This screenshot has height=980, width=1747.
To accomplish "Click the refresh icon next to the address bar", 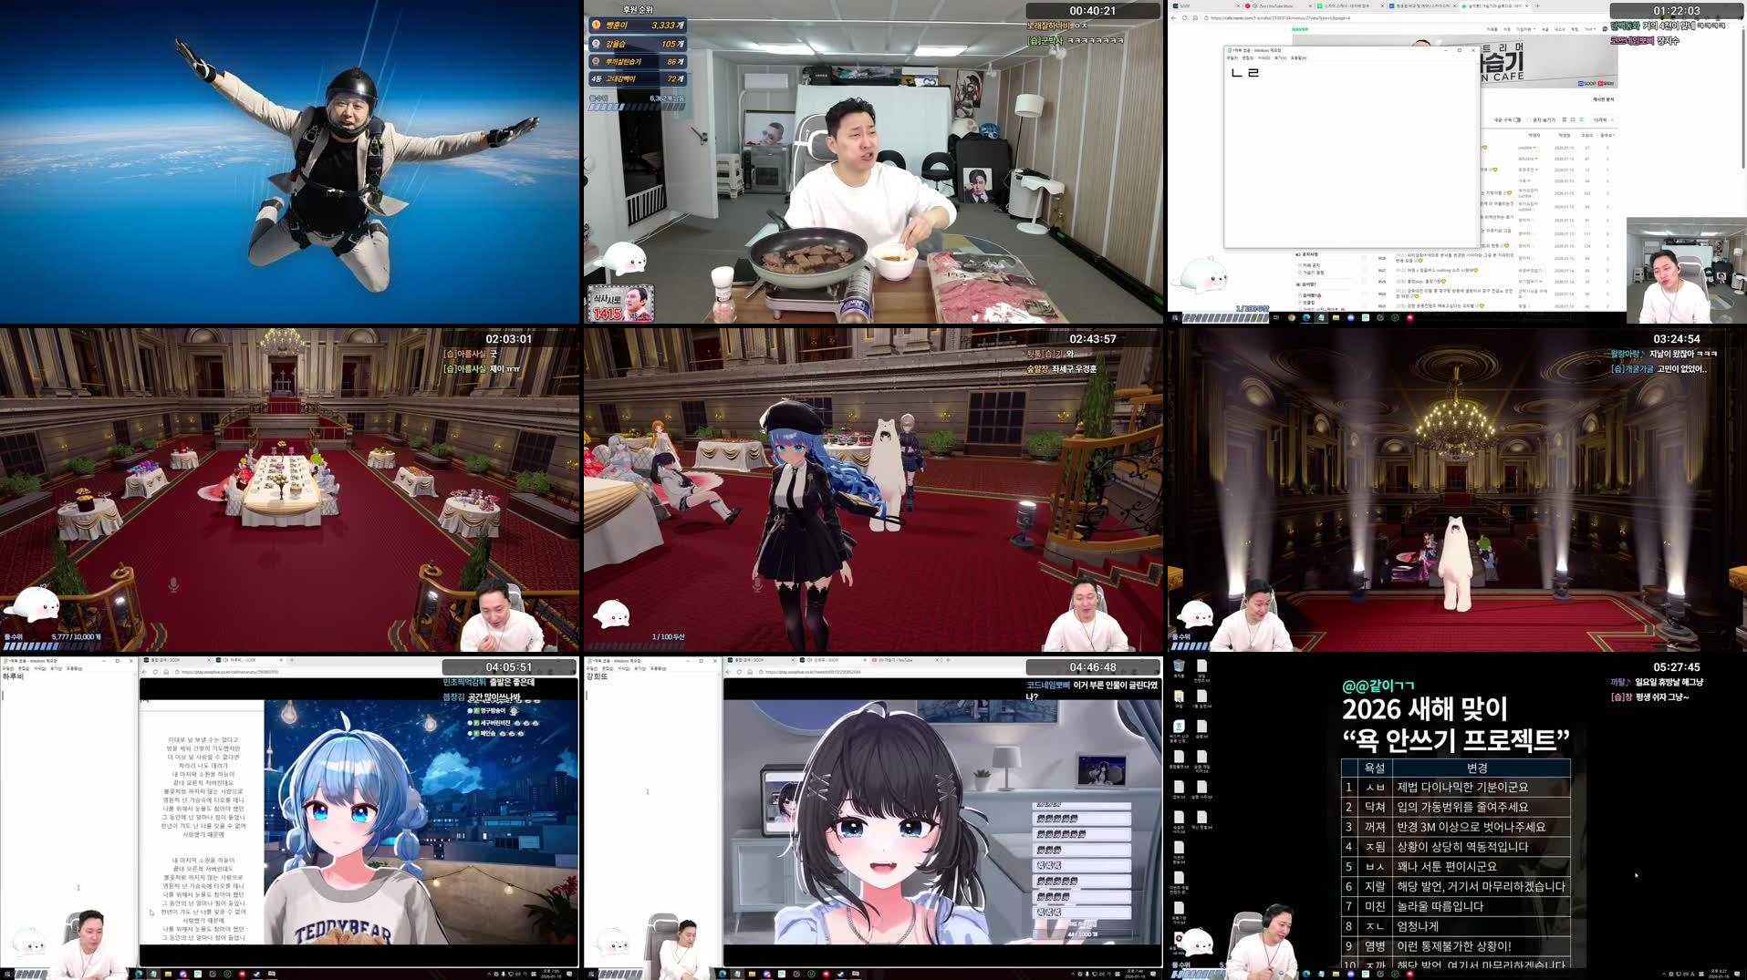I will (x=1184, y=17).
